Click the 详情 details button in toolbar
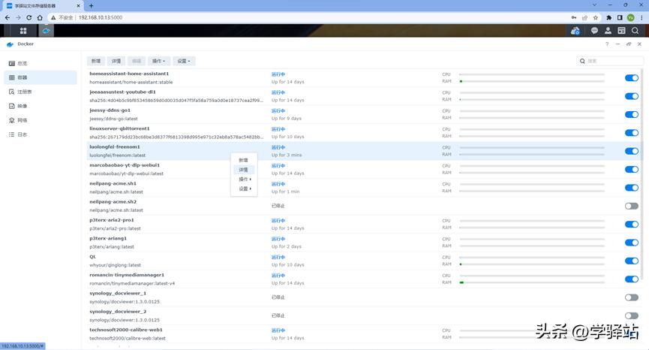Image resolution: width=649 pixels, height=350 pixels. point(116,61)
